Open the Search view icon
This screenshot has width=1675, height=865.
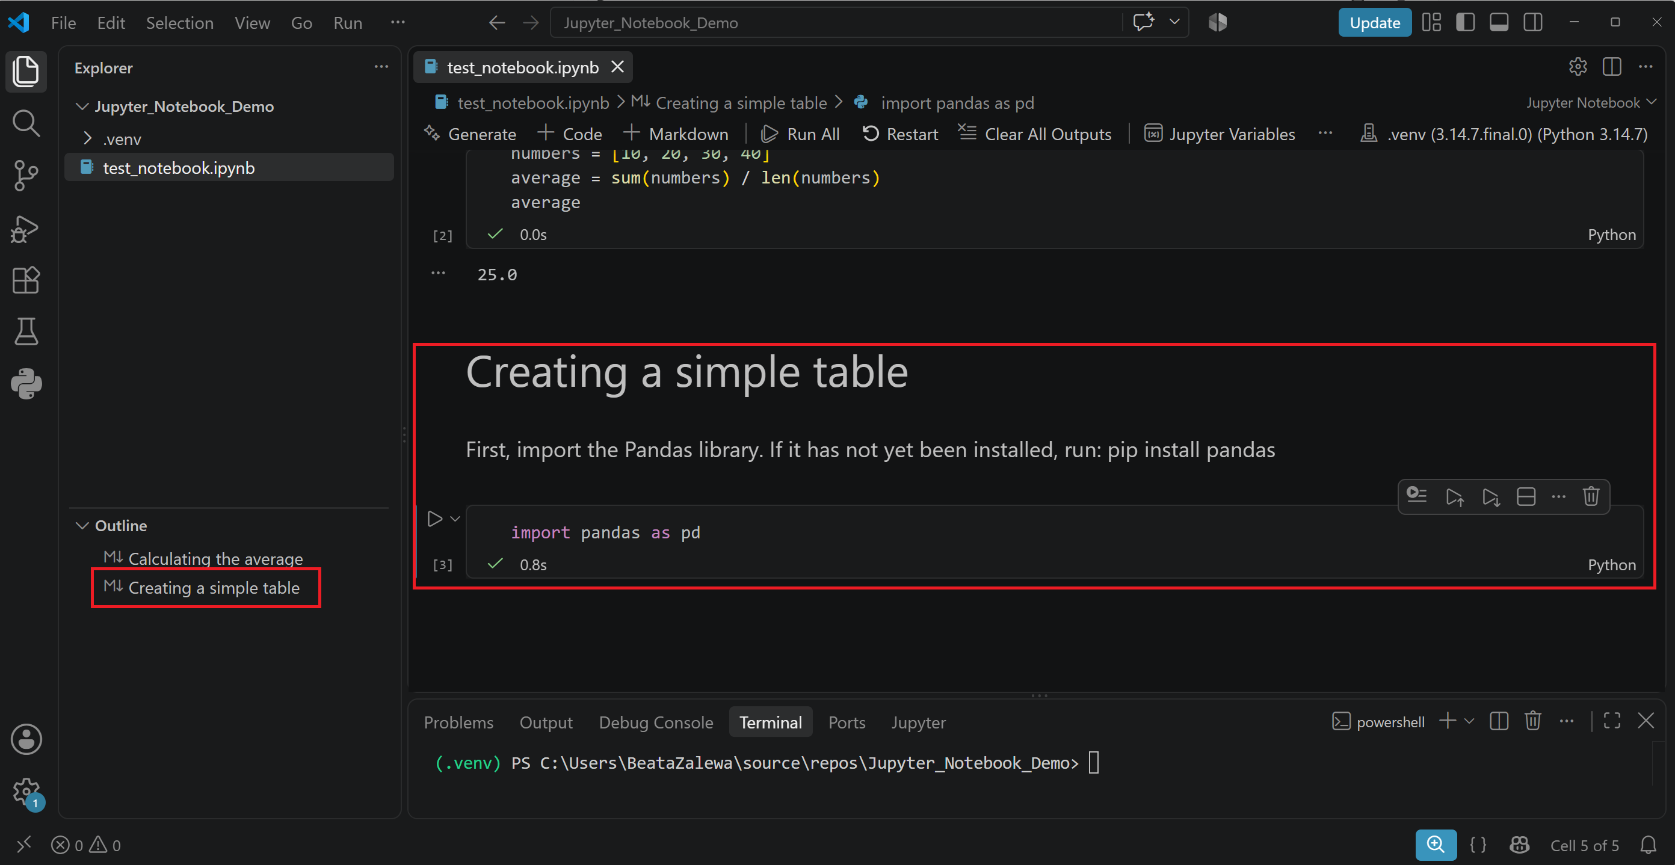coord(26,123)
